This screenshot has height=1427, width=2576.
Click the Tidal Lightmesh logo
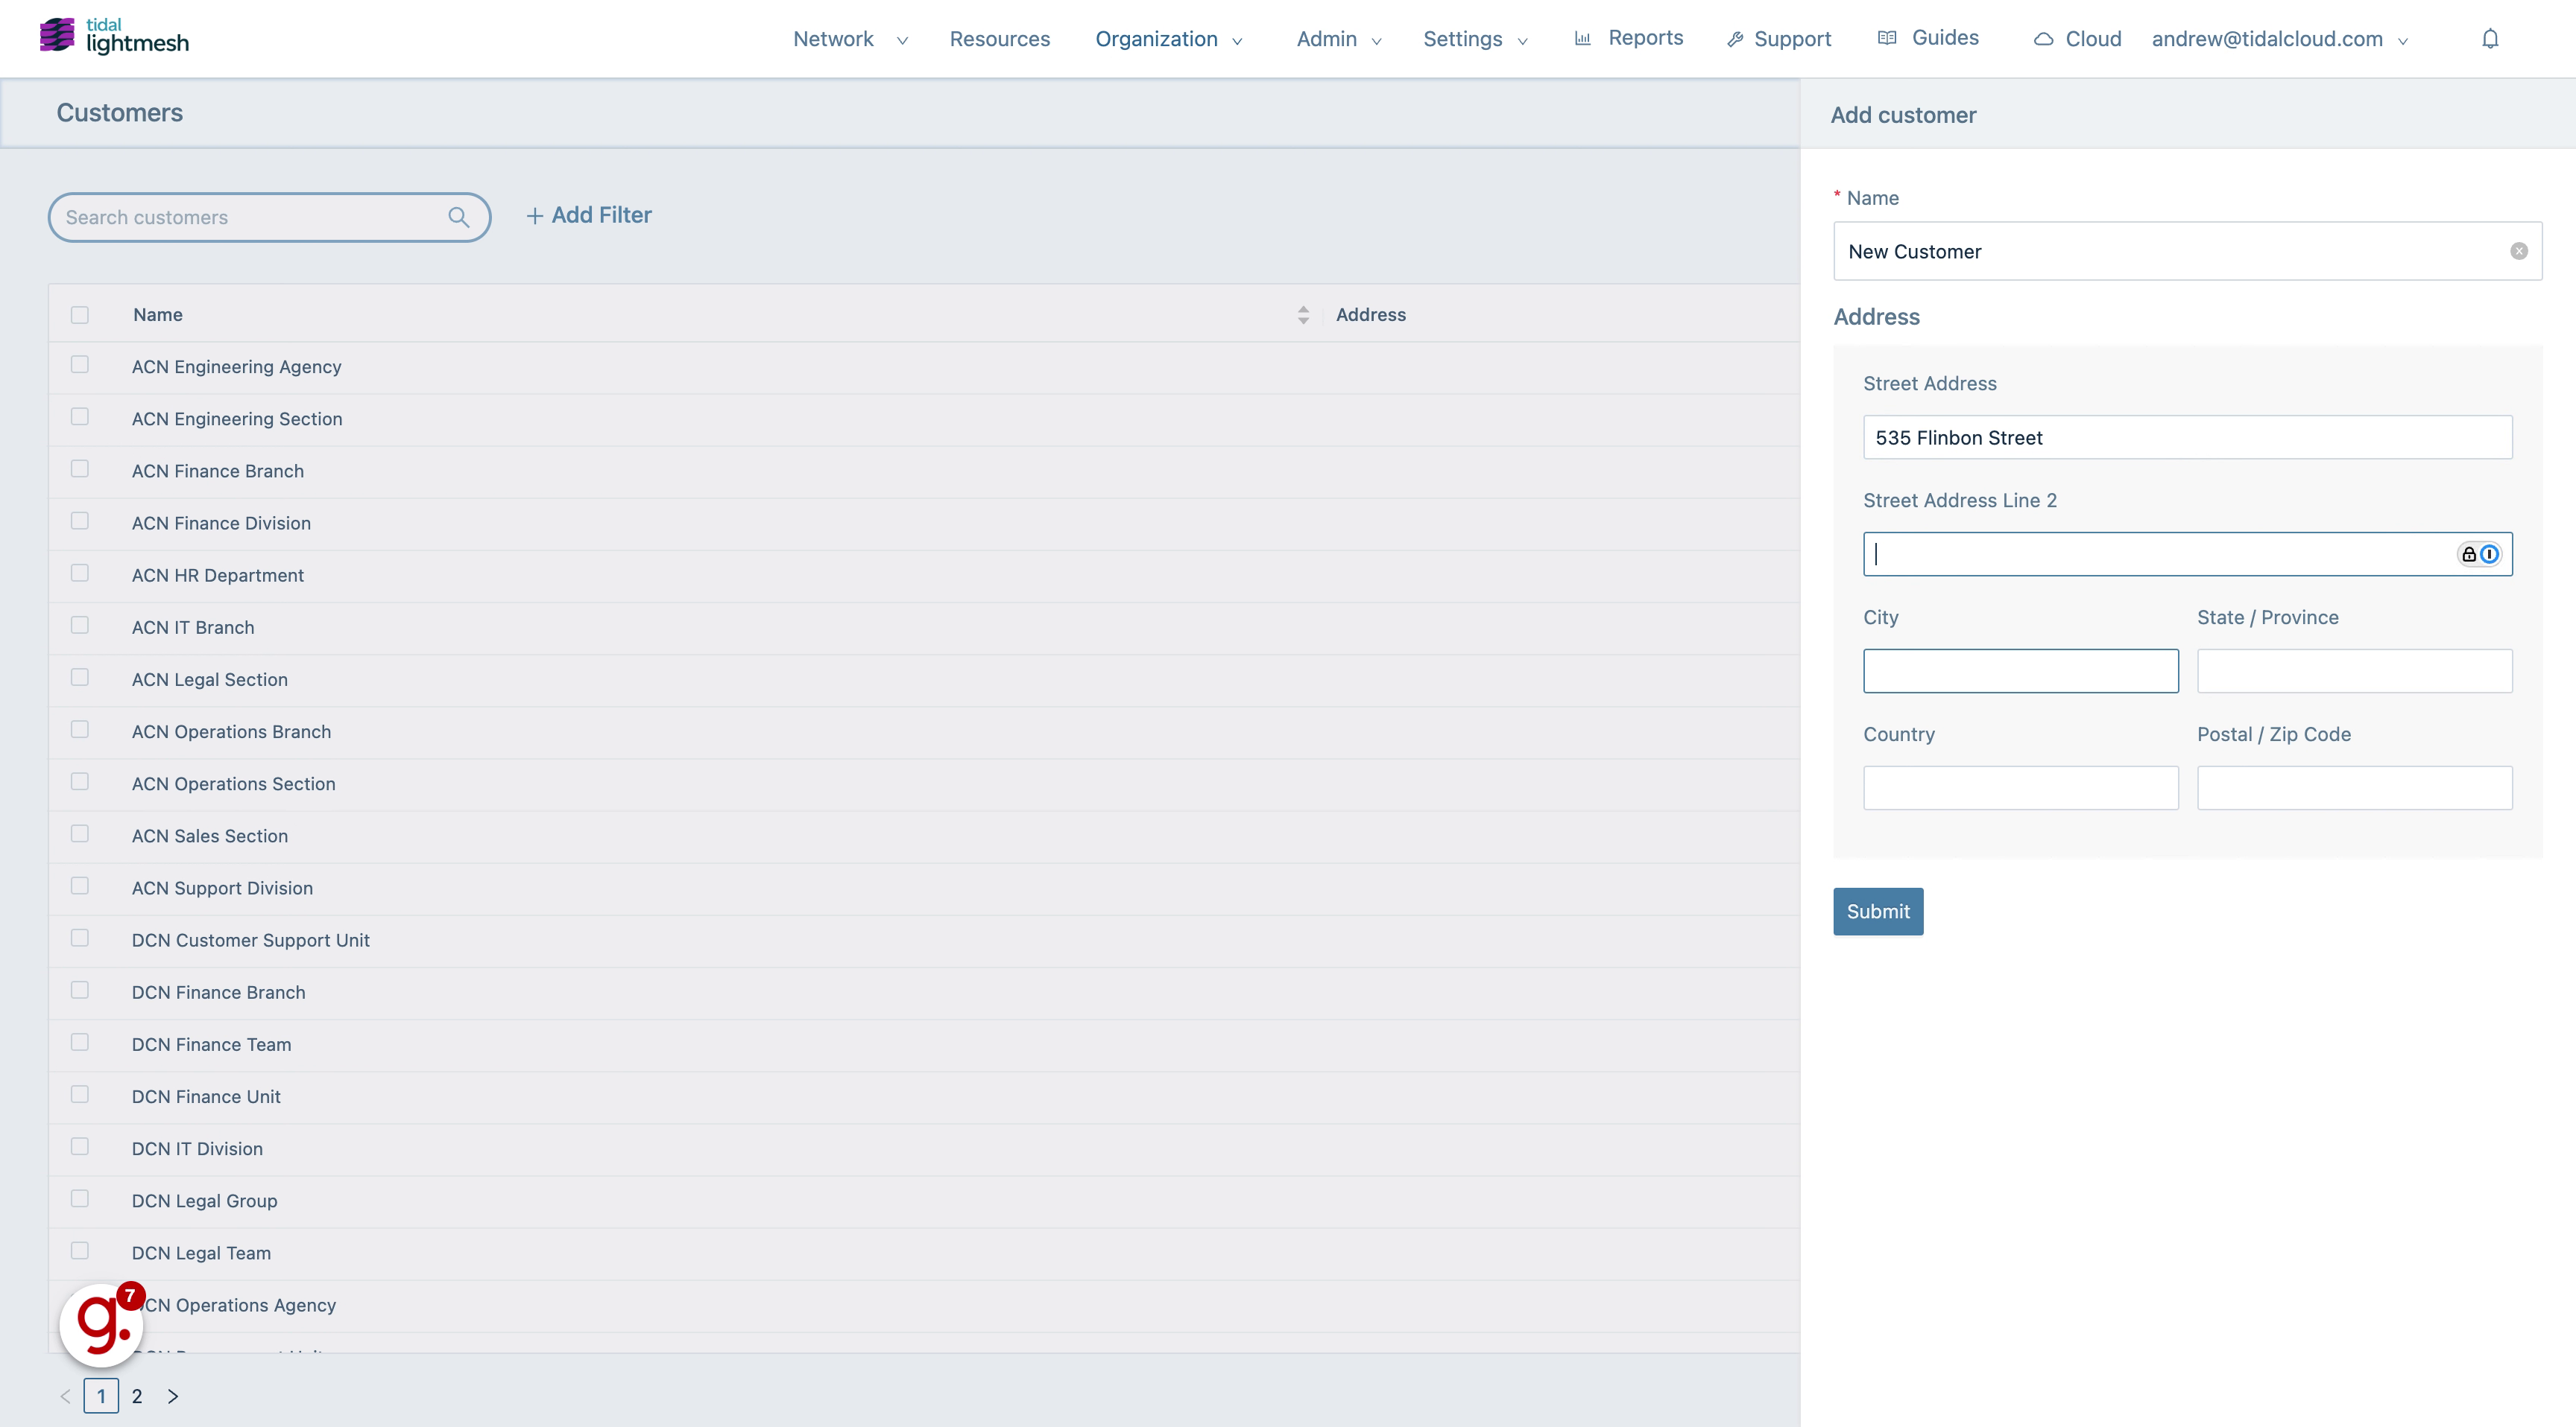tap(114, 37)
